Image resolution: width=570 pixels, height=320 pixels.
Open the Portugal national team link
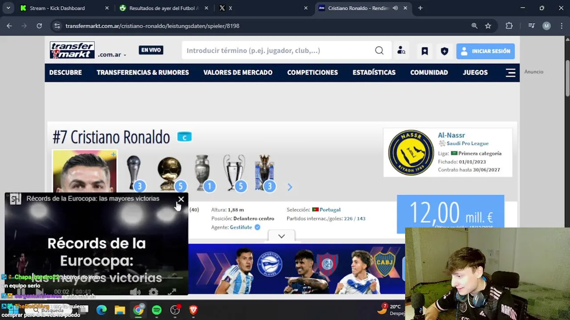click(330, 210)
